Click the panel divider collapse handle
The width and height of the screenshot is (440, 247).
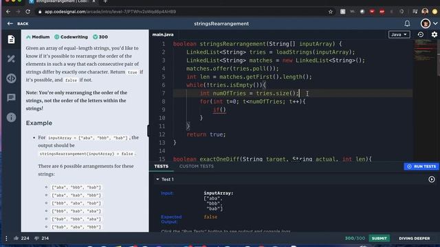point(148,130)
